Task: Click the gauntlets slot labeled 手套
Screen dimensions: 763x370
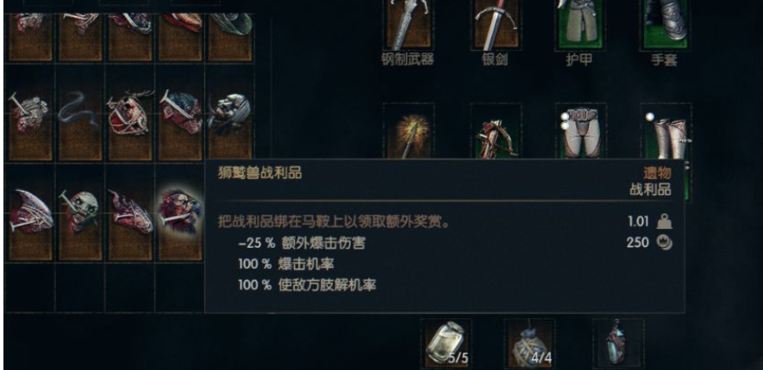Action: (x=666, y=24)
